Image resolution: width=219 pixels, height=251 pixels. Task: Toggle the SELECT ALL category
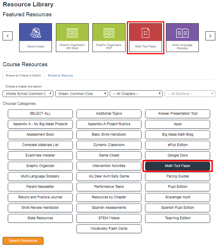[40, 114]
